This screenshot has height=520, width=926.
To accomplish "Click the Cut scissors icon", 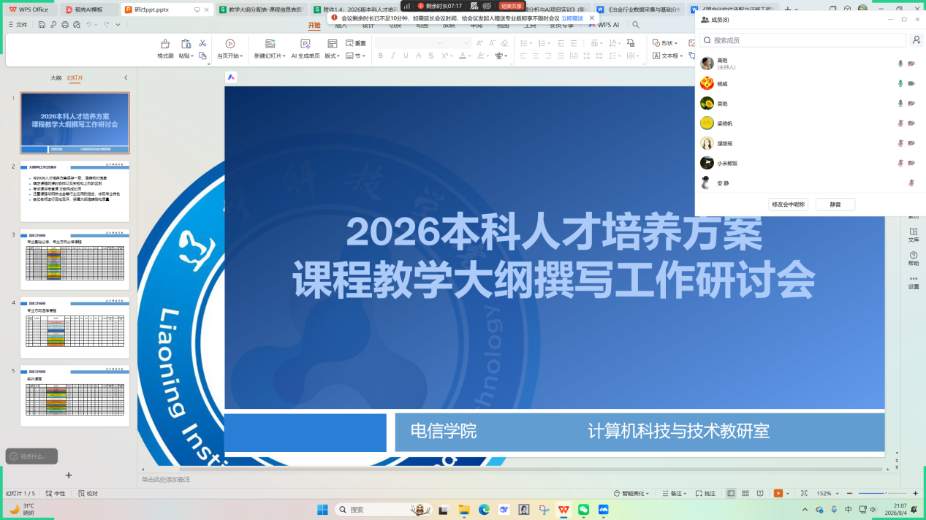I will click(x=202, y=44).
